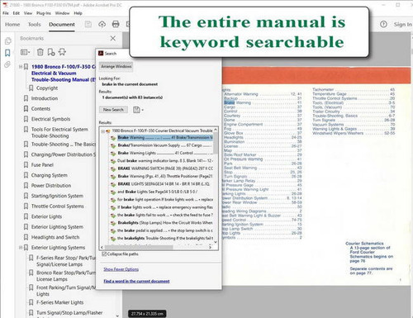Click the Windshield Wipers/Washers index entry
The width and height of the screenshot is (413, 318).
click(338, 133)
